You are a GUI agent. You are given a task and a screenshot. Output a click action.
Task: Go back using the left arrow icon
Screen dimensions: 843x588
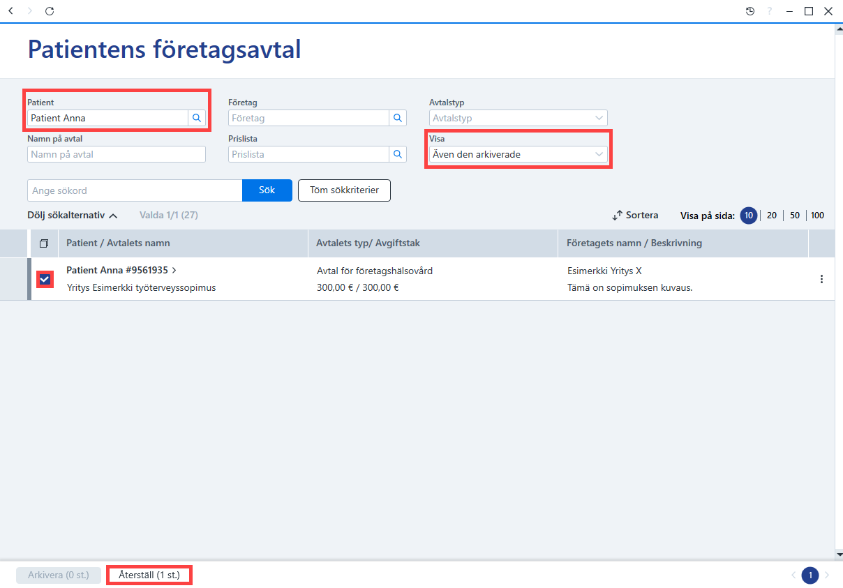(10, 11)
